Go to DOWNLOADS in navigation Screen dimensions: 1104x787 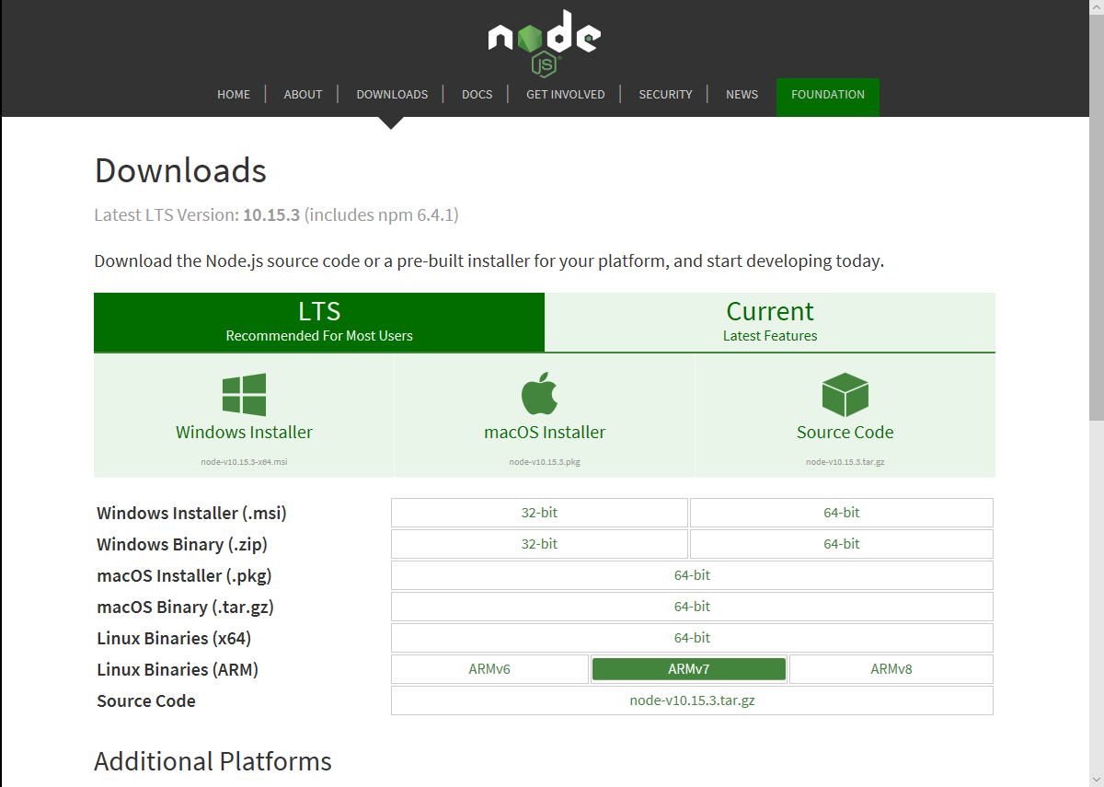(x=392, y=95)
